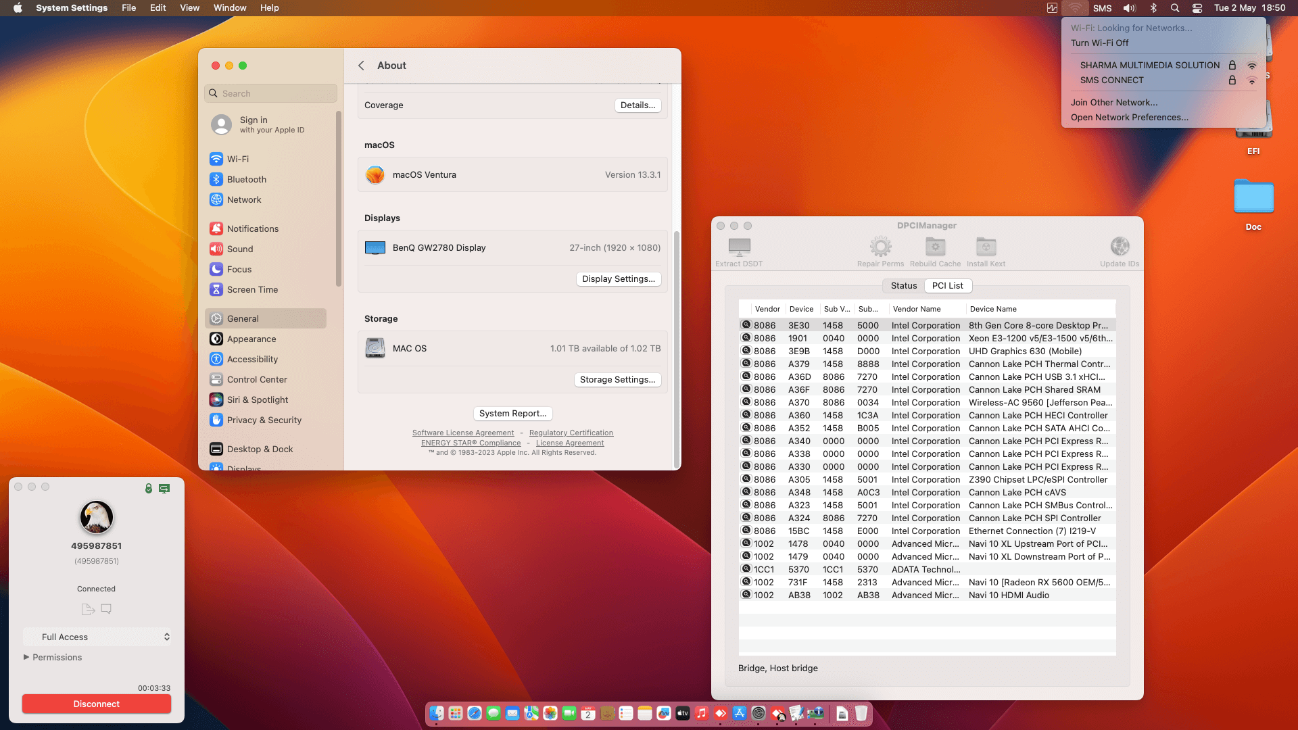Screen dimensions: 1298x730
Task: Click the green screen-switch monitor icon in AnyDesk window
Action: point(164,488)
